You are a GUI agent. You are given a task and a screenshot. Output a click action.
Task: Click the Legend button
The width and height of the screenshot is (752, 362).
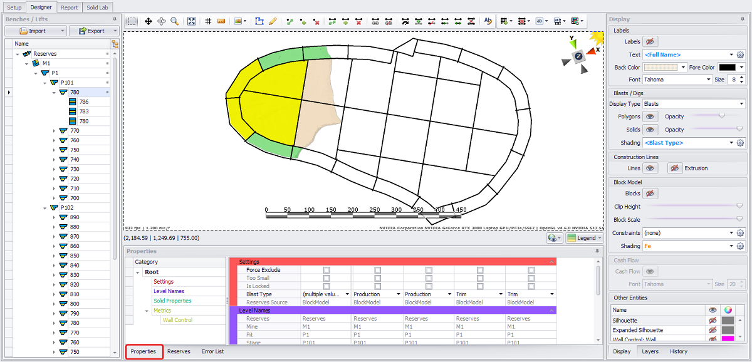(x=583, y=238)
